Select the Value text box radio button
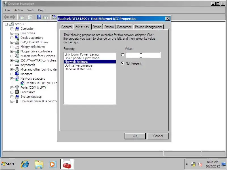The height and width of the screenshot is (170, 227). [x=123, y=55]
